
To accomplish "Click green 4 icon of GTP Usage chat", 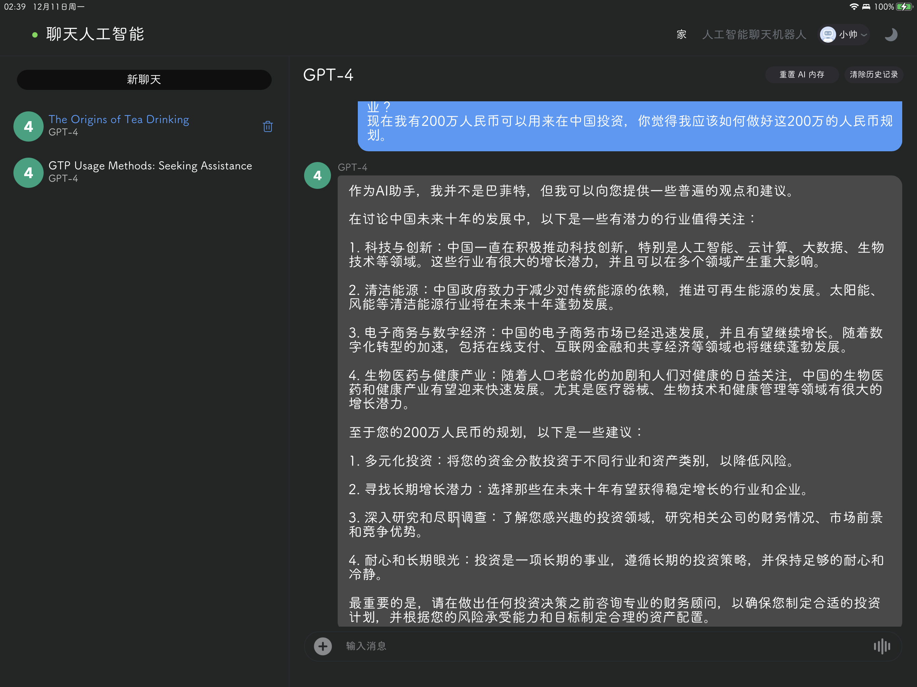I will click(28, 173).
